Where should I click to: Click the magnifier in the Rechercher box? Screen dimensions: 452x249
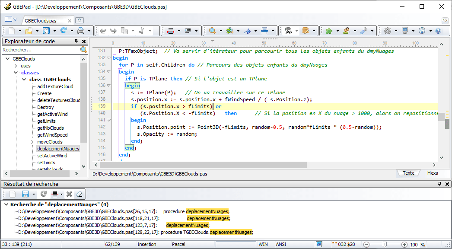83,50
